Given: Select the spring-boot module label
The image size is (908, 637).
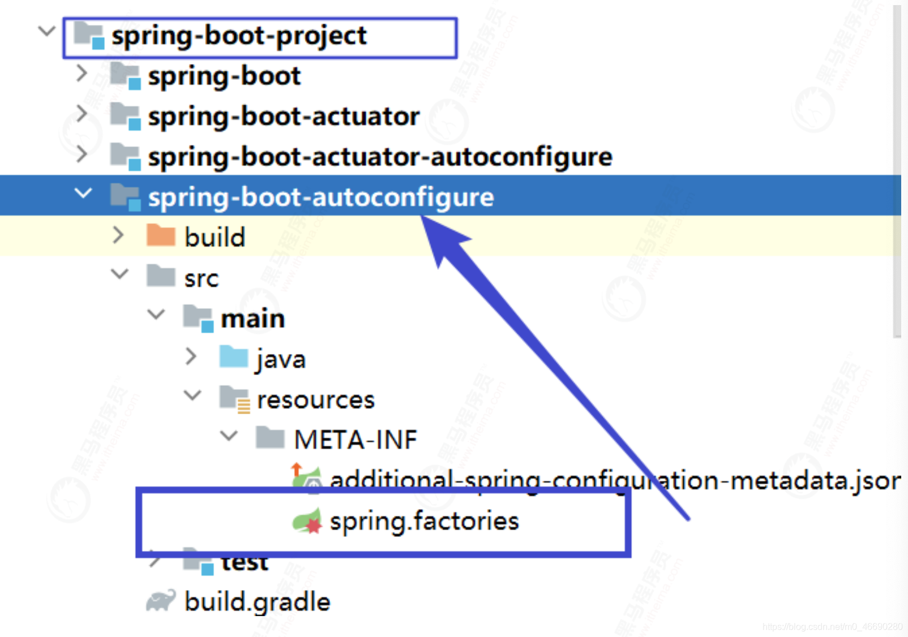Looking at the screenshot, I should coord(224,77).
